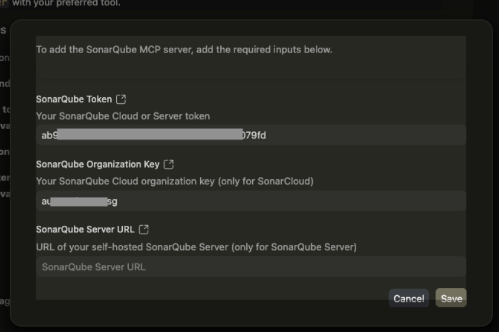Place cursor after "79fd" in the token
The width and height of the screenshot is (499, 332).
click(267, 135)
